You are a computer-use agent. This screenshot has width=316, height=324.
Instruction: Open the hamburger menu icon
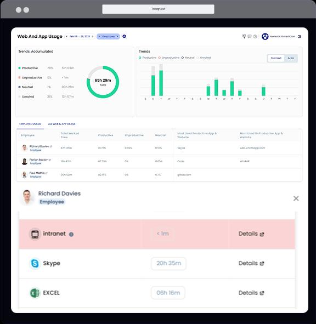(300, 36)
